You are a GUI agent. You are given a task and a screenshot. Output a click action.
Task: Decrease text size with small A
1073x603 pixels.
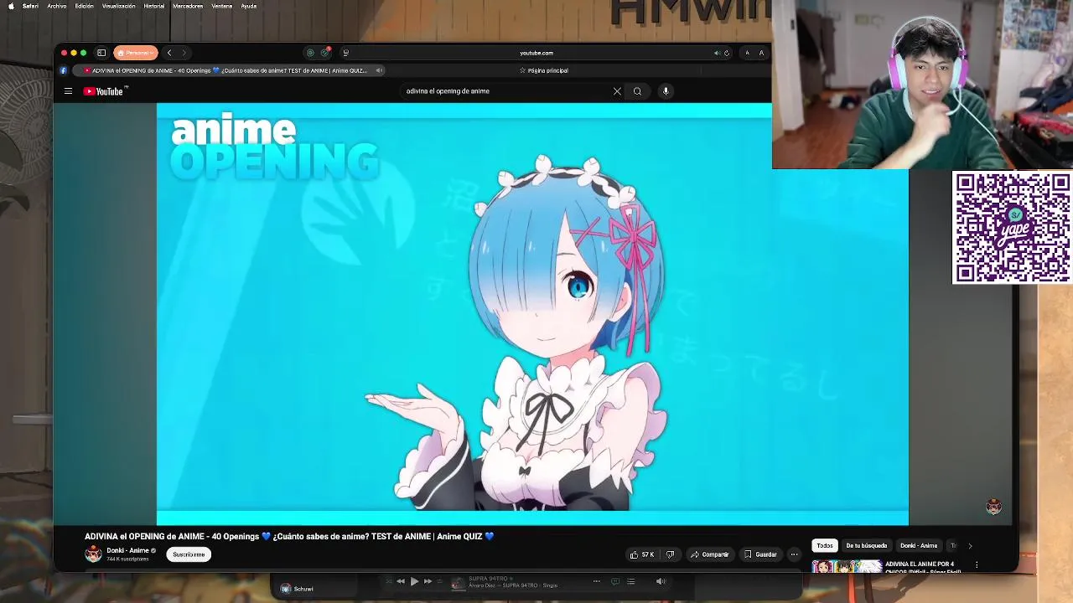pyautogui.click(x=747, y=53)
